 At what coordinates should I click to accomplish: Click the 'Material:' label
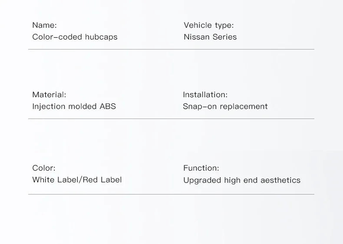click(x=49, y=95)
